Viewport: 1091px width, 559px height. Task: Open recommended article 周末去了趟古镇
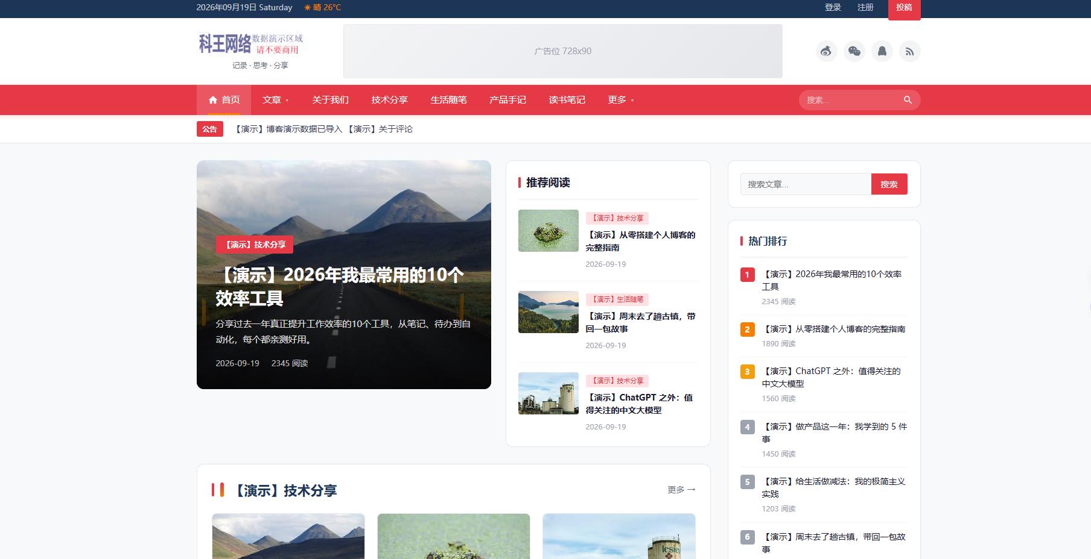tap(640, 322)
